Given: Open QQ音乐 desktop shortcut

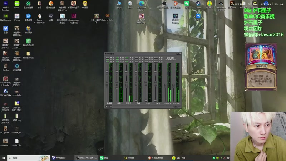Looking at the screenshot, I should 209,5.
